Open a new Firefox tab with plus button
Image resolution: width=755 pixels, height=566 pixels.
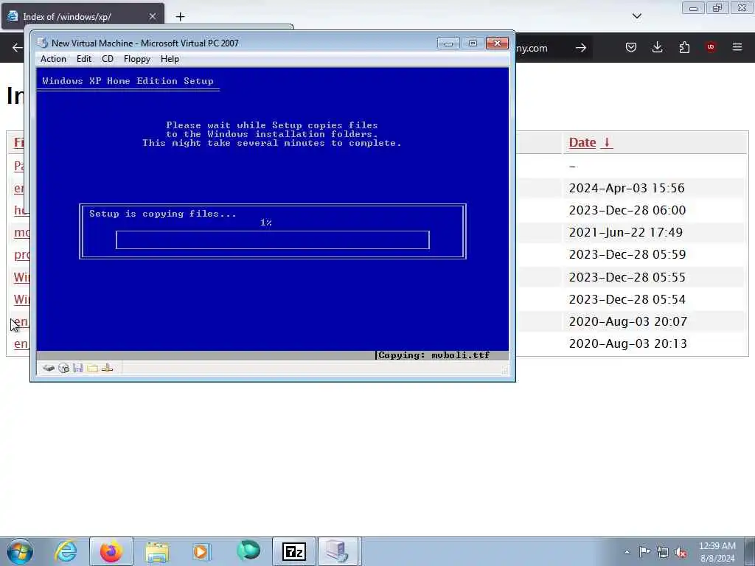[x=180, y=17]
